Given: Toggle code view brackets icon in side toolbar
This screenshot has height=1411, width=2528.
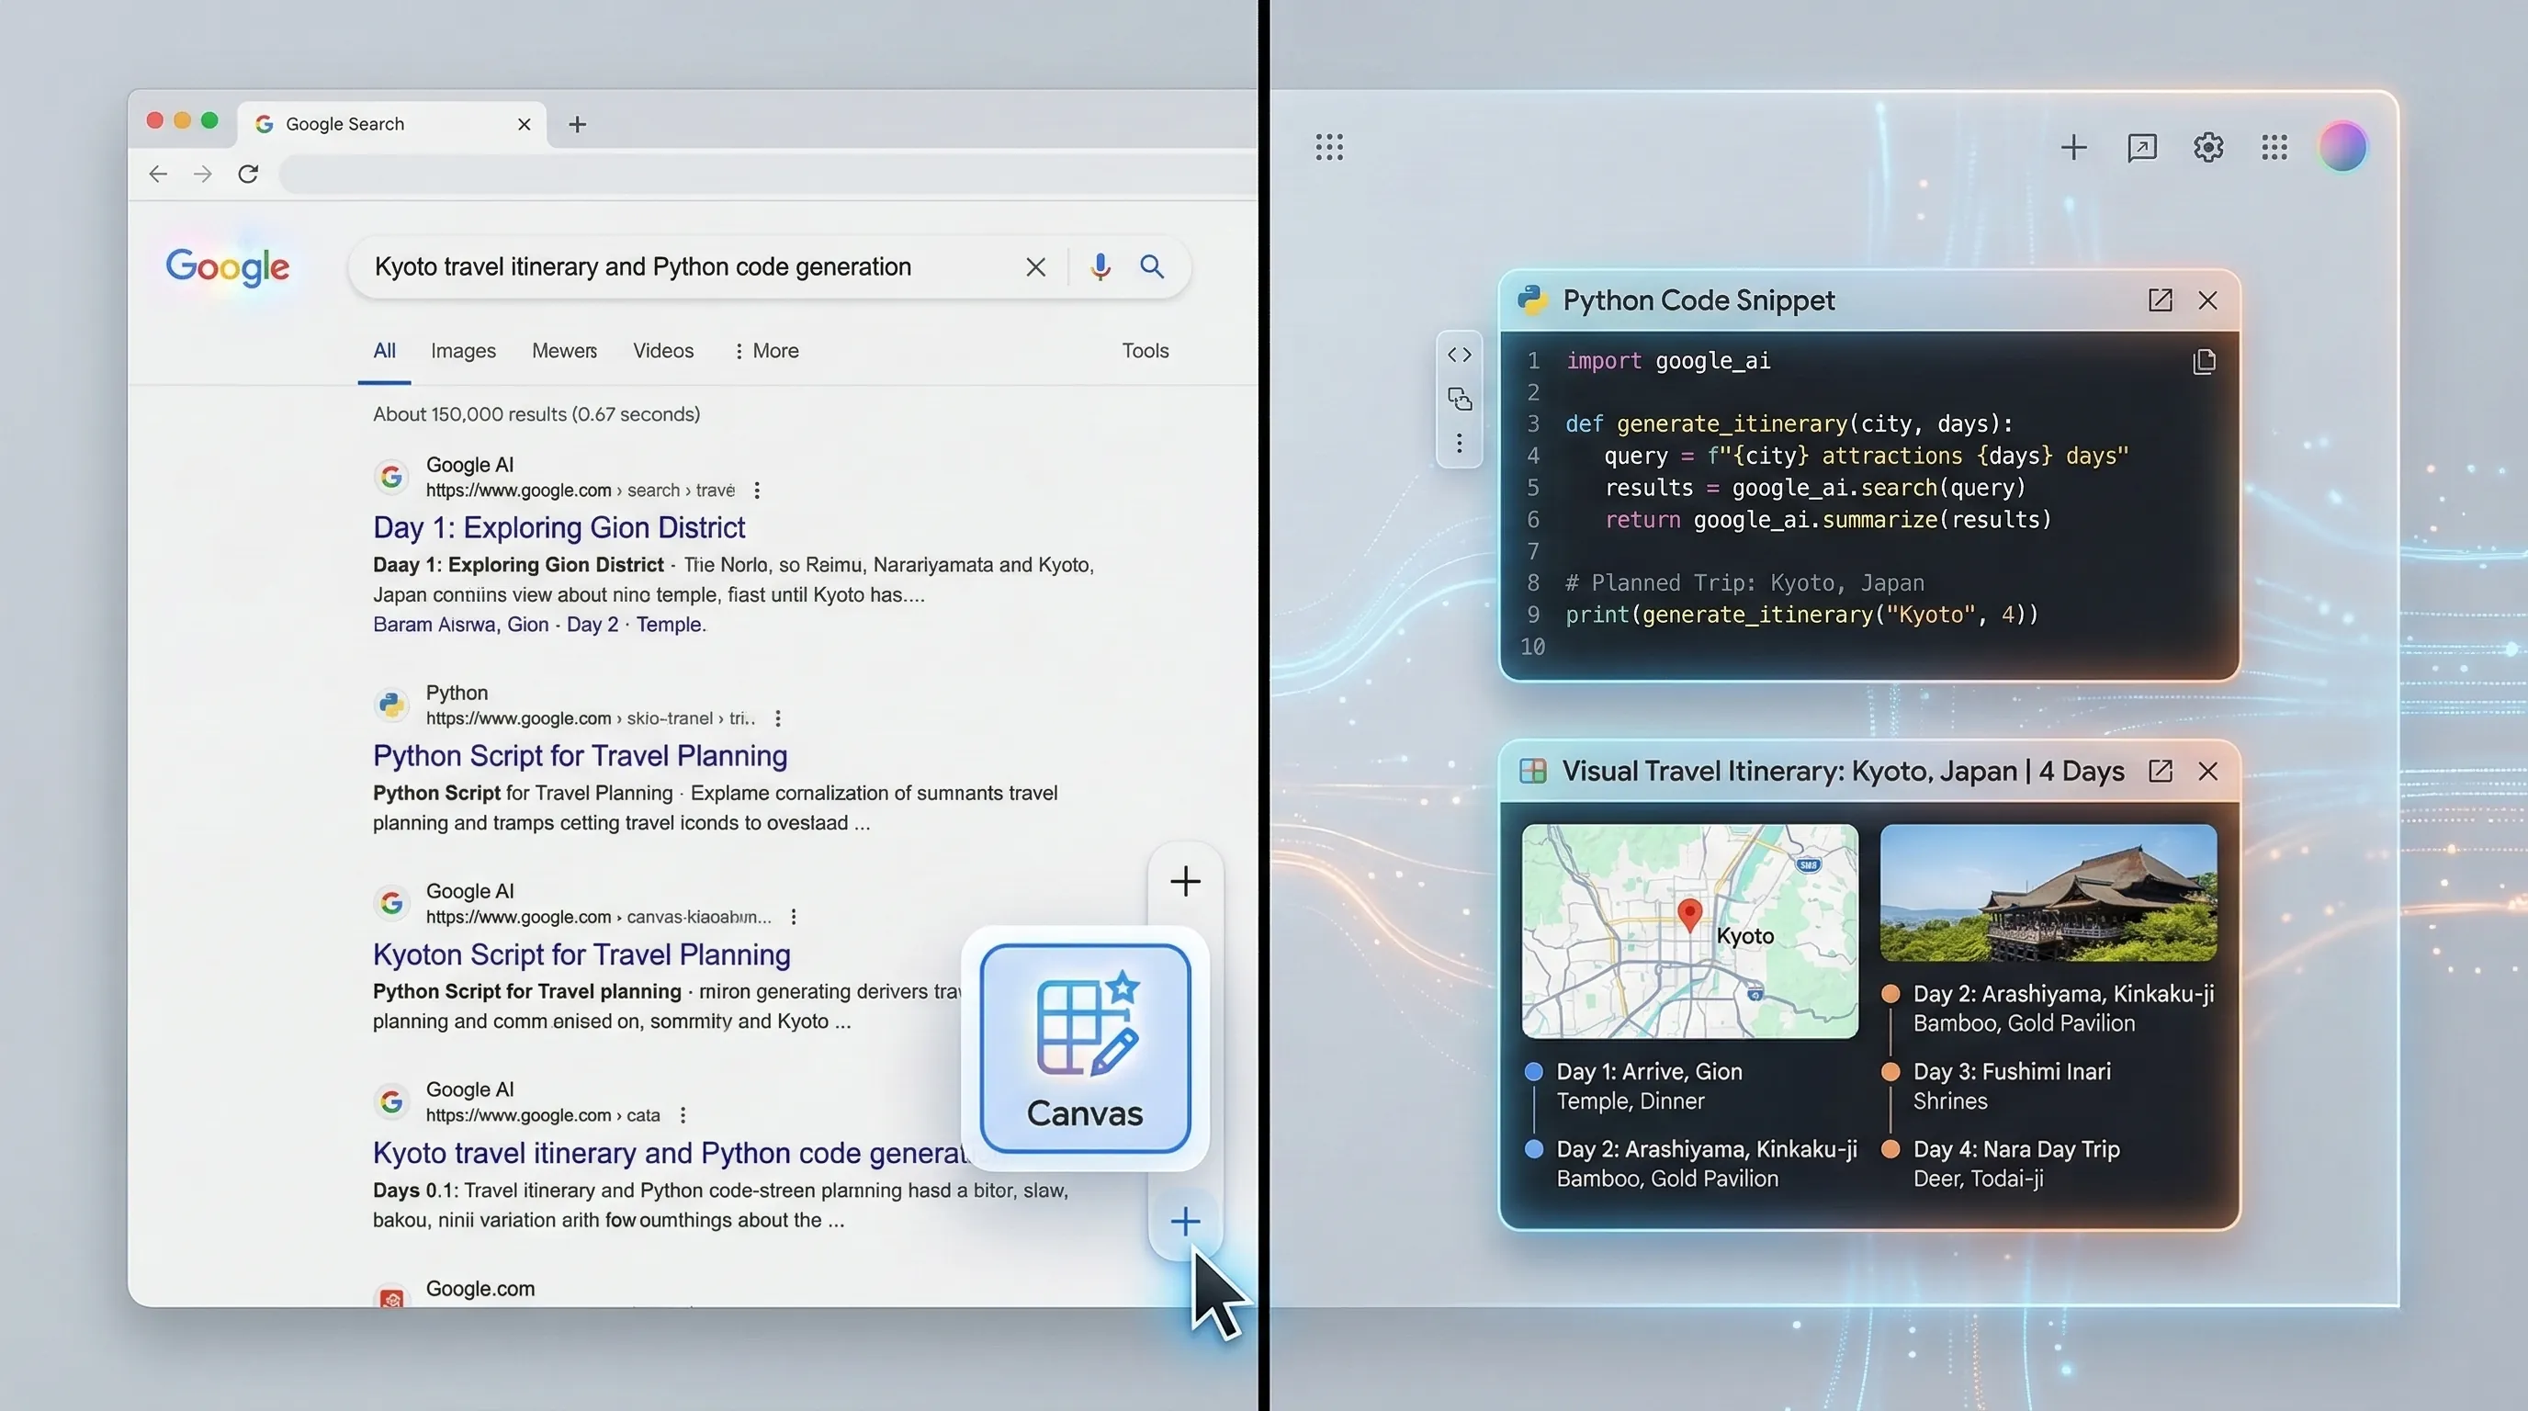Looking at the screenshot, I should click(x=1460, y=356).
